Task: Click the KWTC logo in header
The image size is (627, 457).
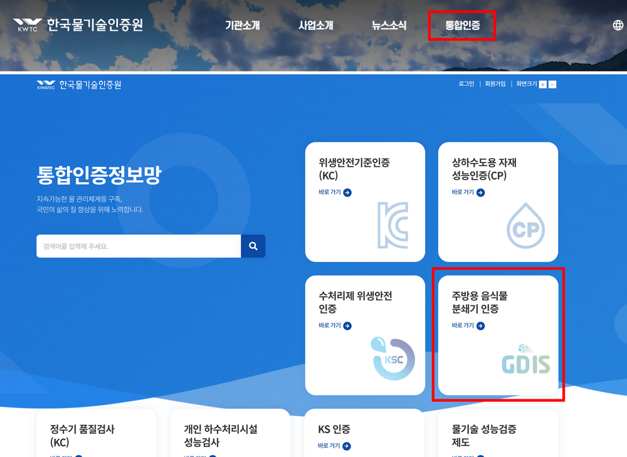Action: click(x=78, y=25)
